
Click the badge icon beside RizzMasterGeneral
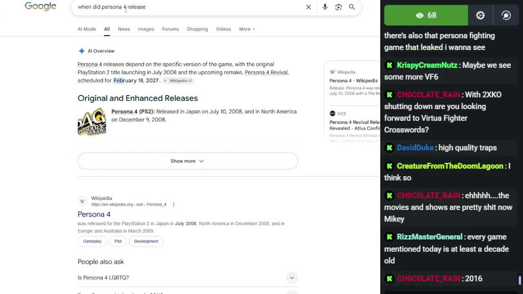[x=389, y=237]
